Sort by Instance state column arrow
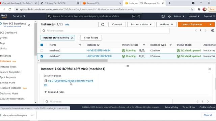 point(144,45)
